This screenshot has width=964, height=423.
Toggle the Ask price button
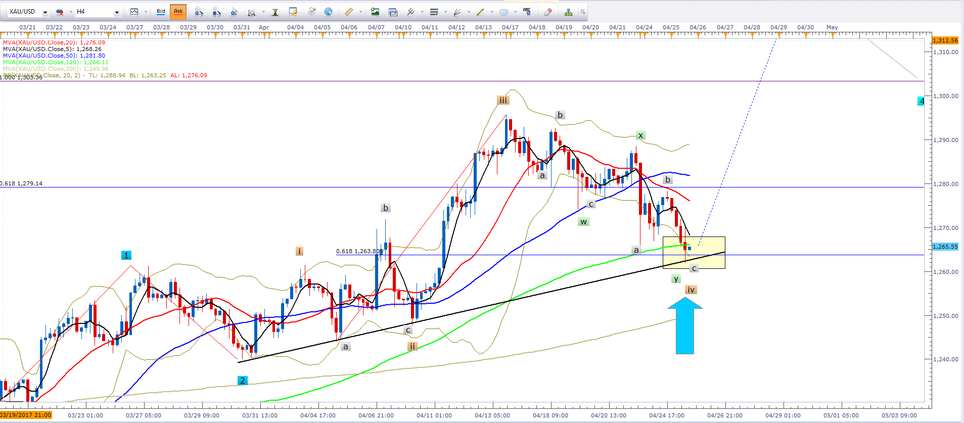[178, 12]
